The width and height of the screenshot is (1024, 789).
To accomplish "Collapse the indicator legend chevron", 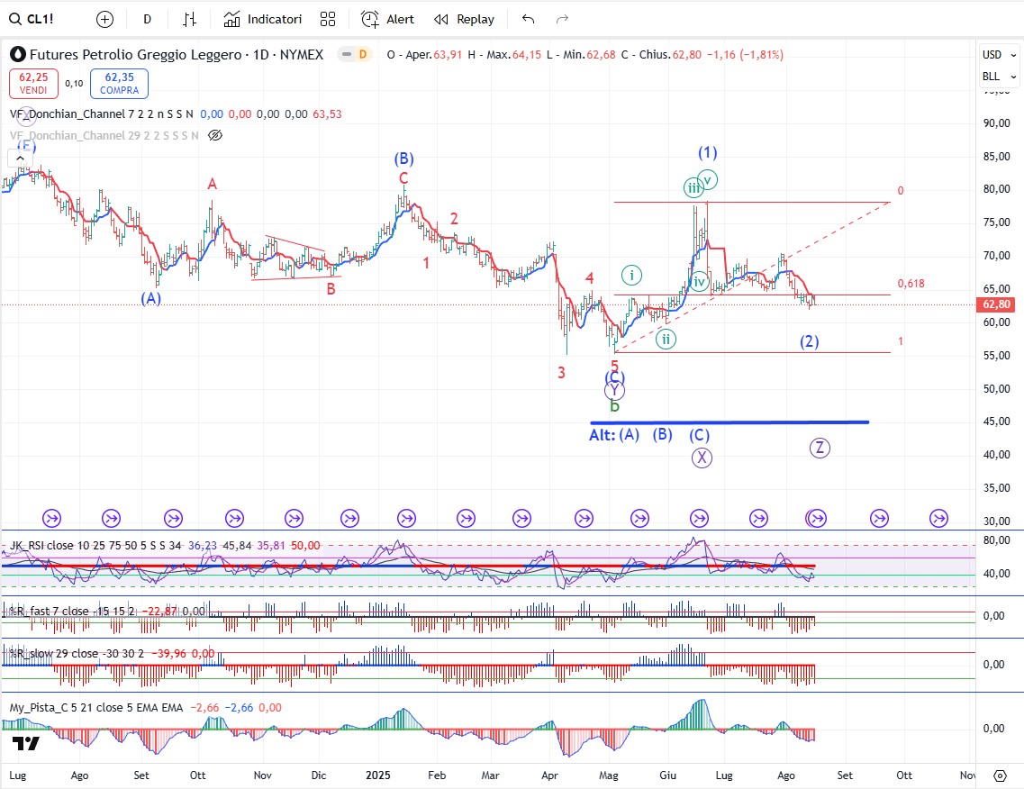I will click(x=20, y=159).
